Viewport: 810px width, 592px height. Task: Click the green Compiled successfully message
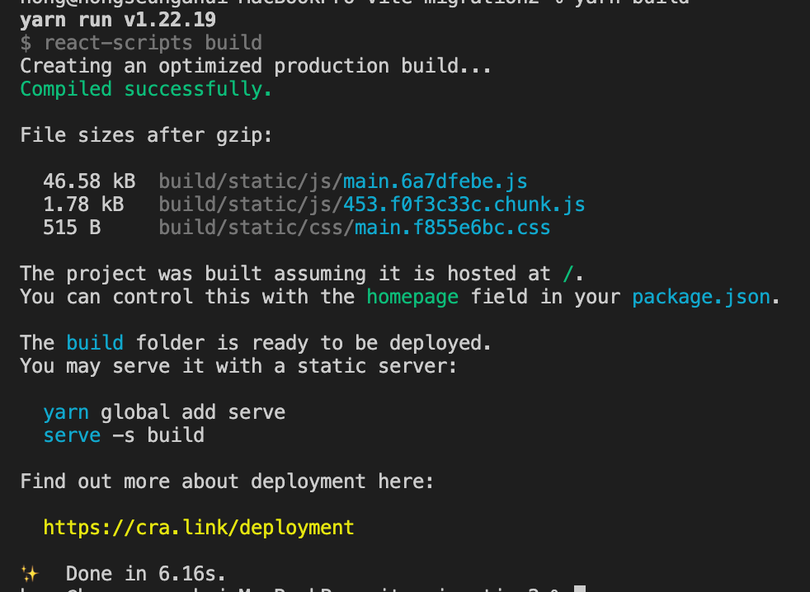146,89
